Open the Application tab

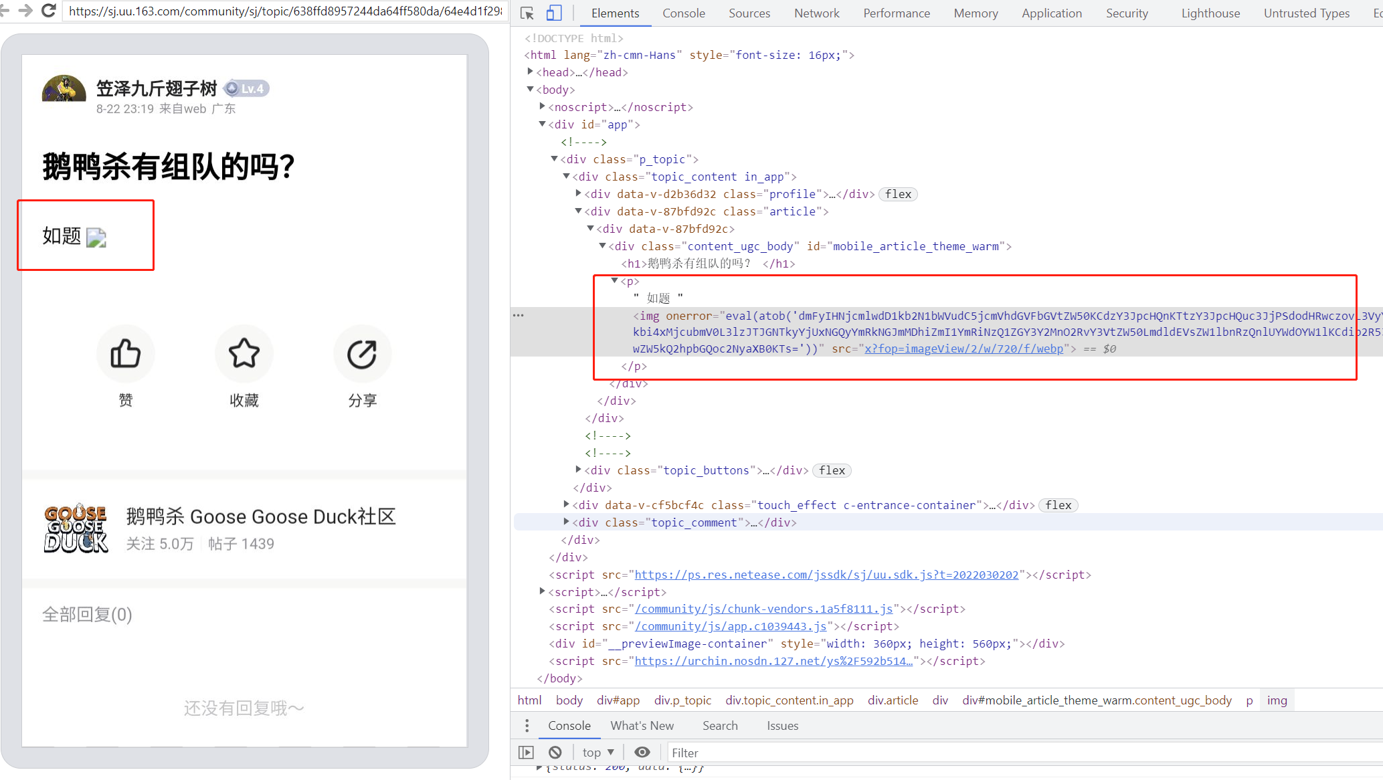(1052, 13)
